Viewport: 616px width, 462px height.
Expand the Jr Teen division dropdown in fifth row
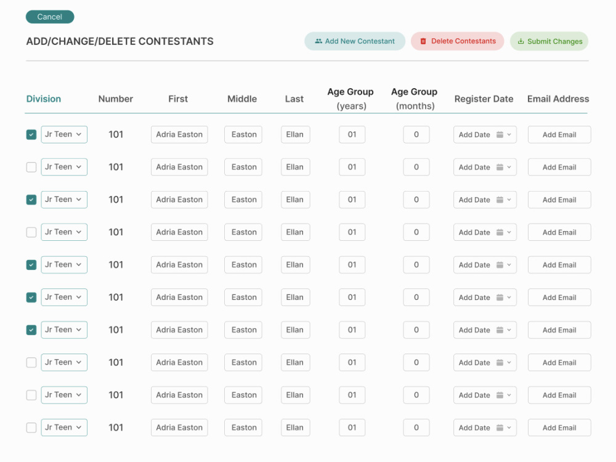(64, 265)
